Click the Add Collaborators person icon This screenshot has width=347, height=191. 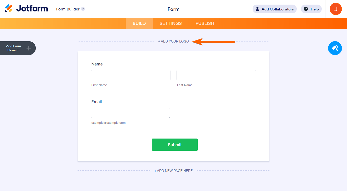click(257, 9)
